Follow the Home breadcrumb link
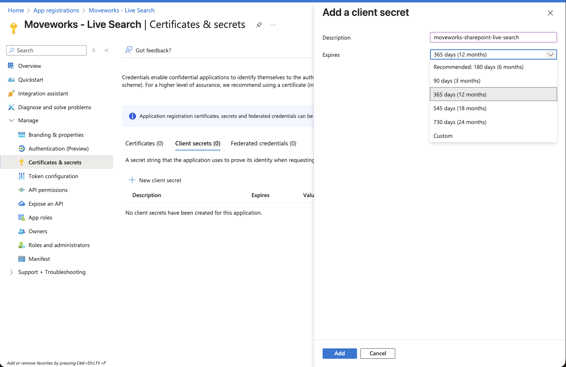566x367 pixels. pyautogui.click(x=16, y=10)
